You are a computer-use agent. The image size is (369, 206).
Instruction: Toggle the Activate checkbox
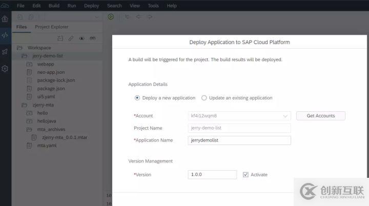(246, 175)
